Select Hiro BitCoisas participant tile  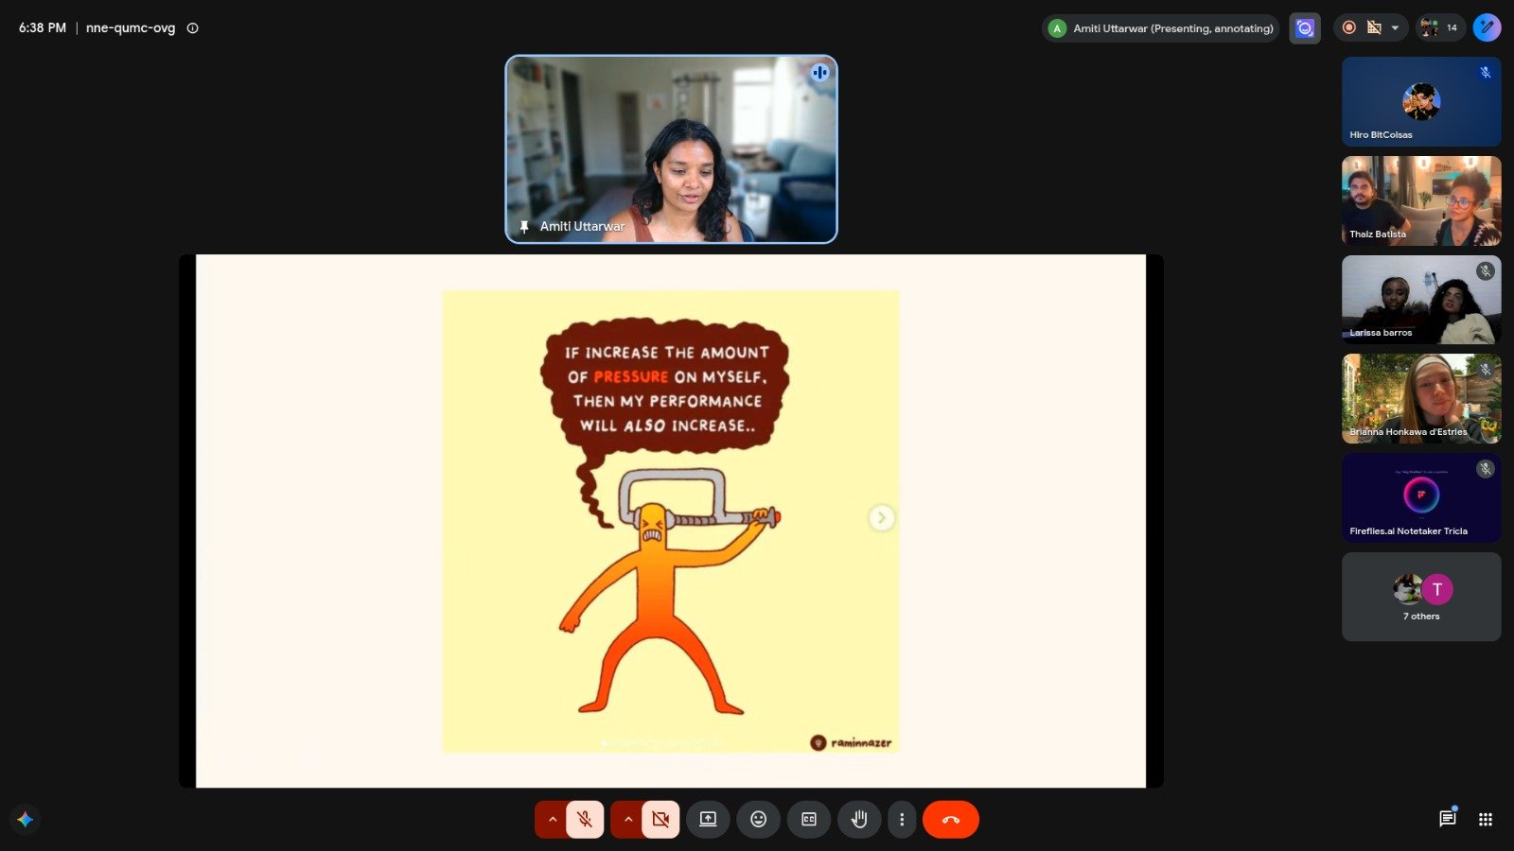click(1421, 101)
